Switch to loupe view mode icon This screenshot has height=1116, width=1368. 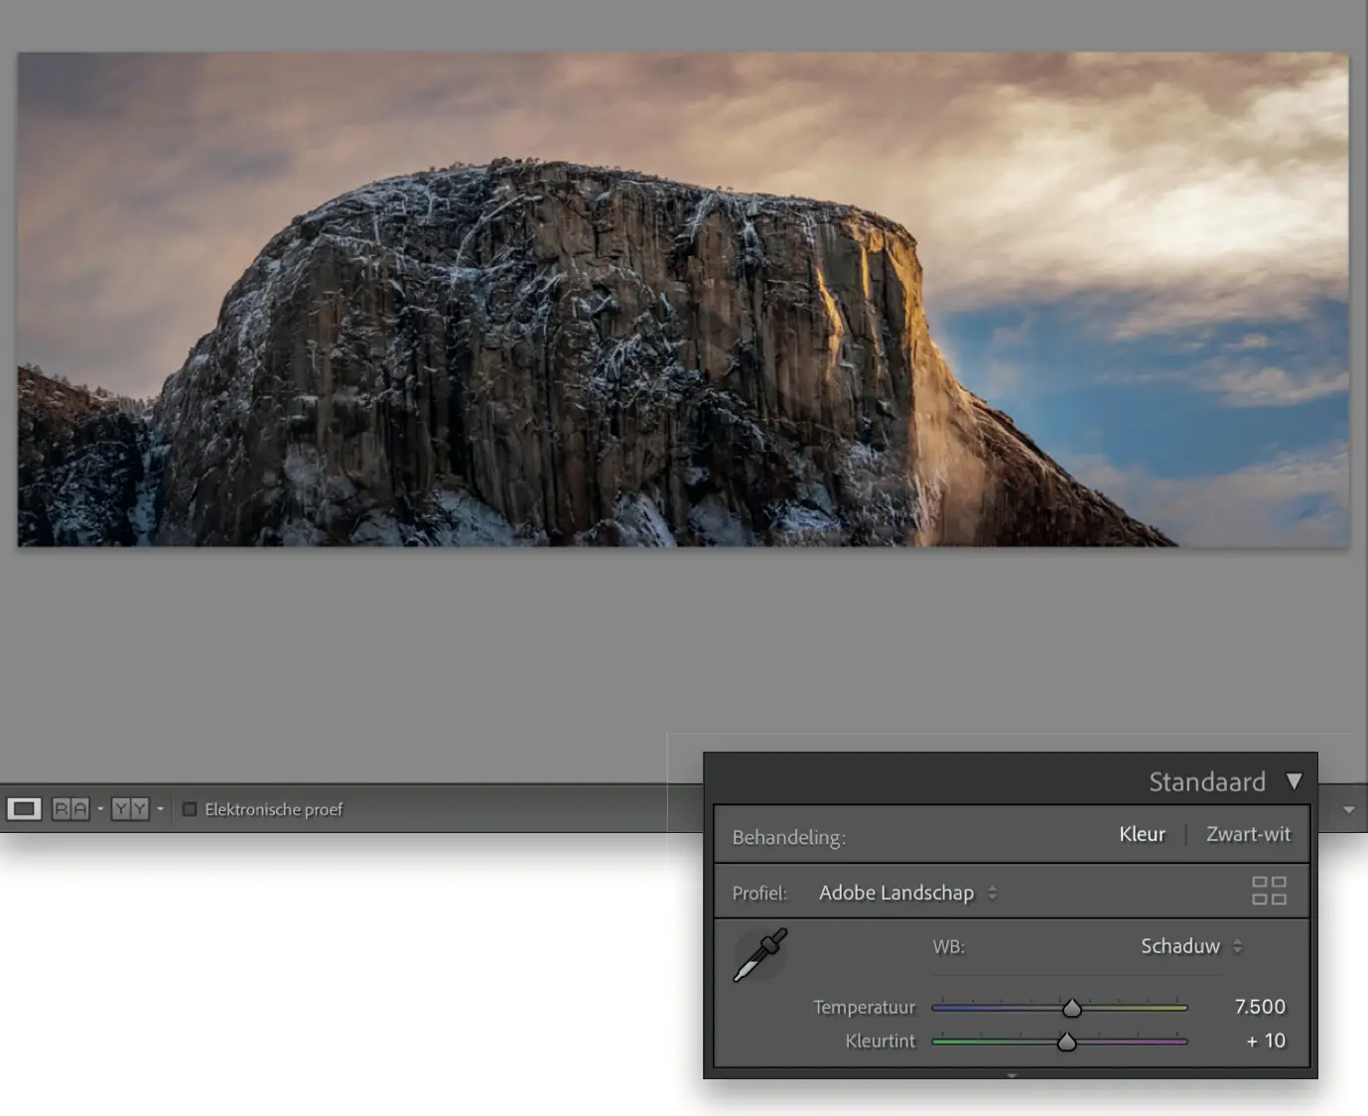tap(24, 809)
